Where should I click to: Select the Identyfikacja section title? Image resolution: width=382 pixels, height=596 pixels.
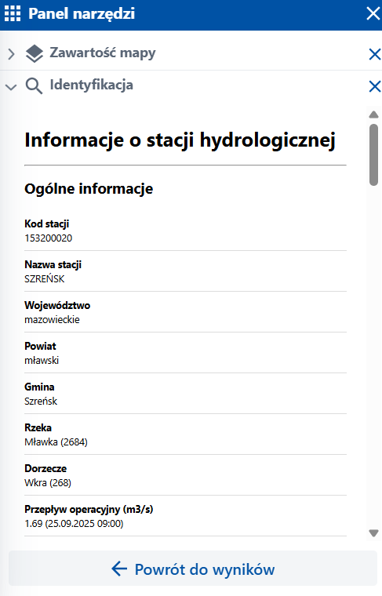(x=92, y=85)
